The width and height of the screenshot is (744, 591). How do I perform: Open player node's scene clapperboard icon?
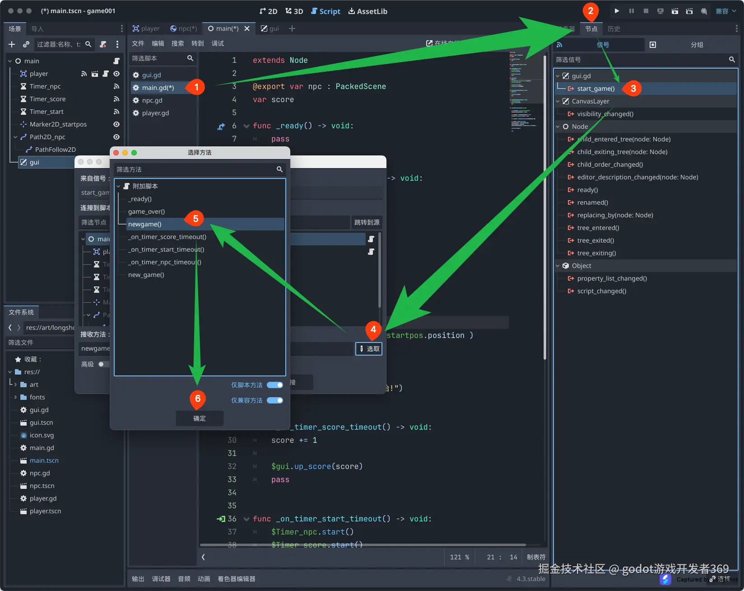[x=95, y=74]
